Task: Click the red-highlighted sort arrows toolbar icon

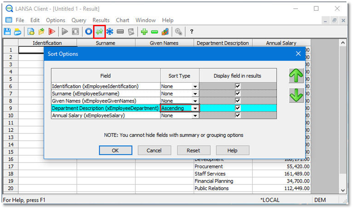Action: coord(99,32)
